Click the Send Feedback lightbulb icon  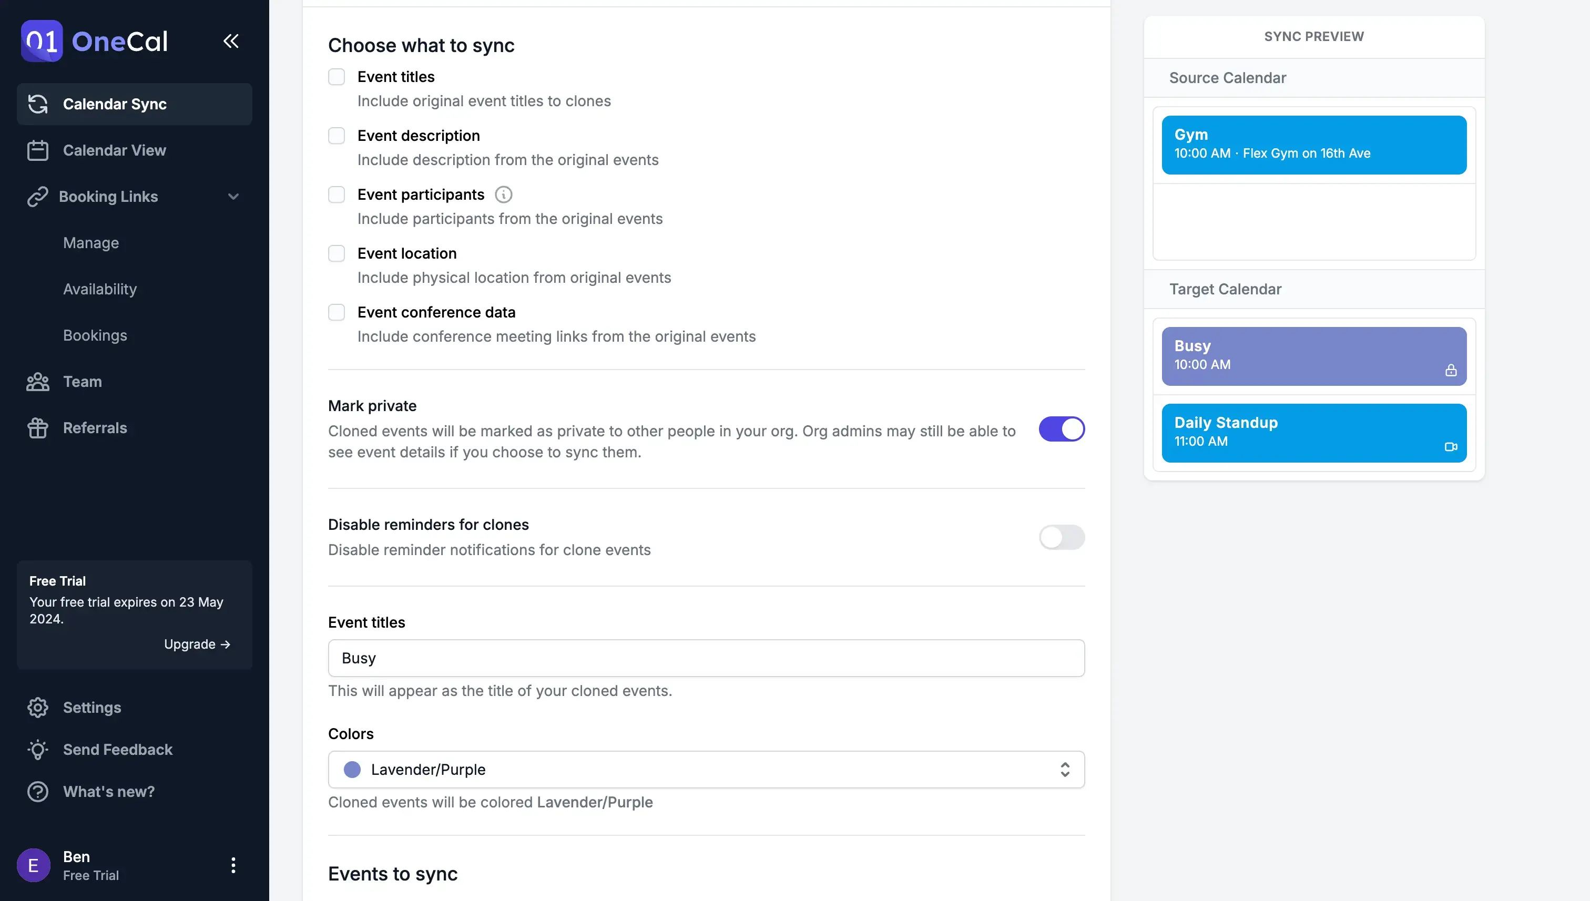point(36,749)
